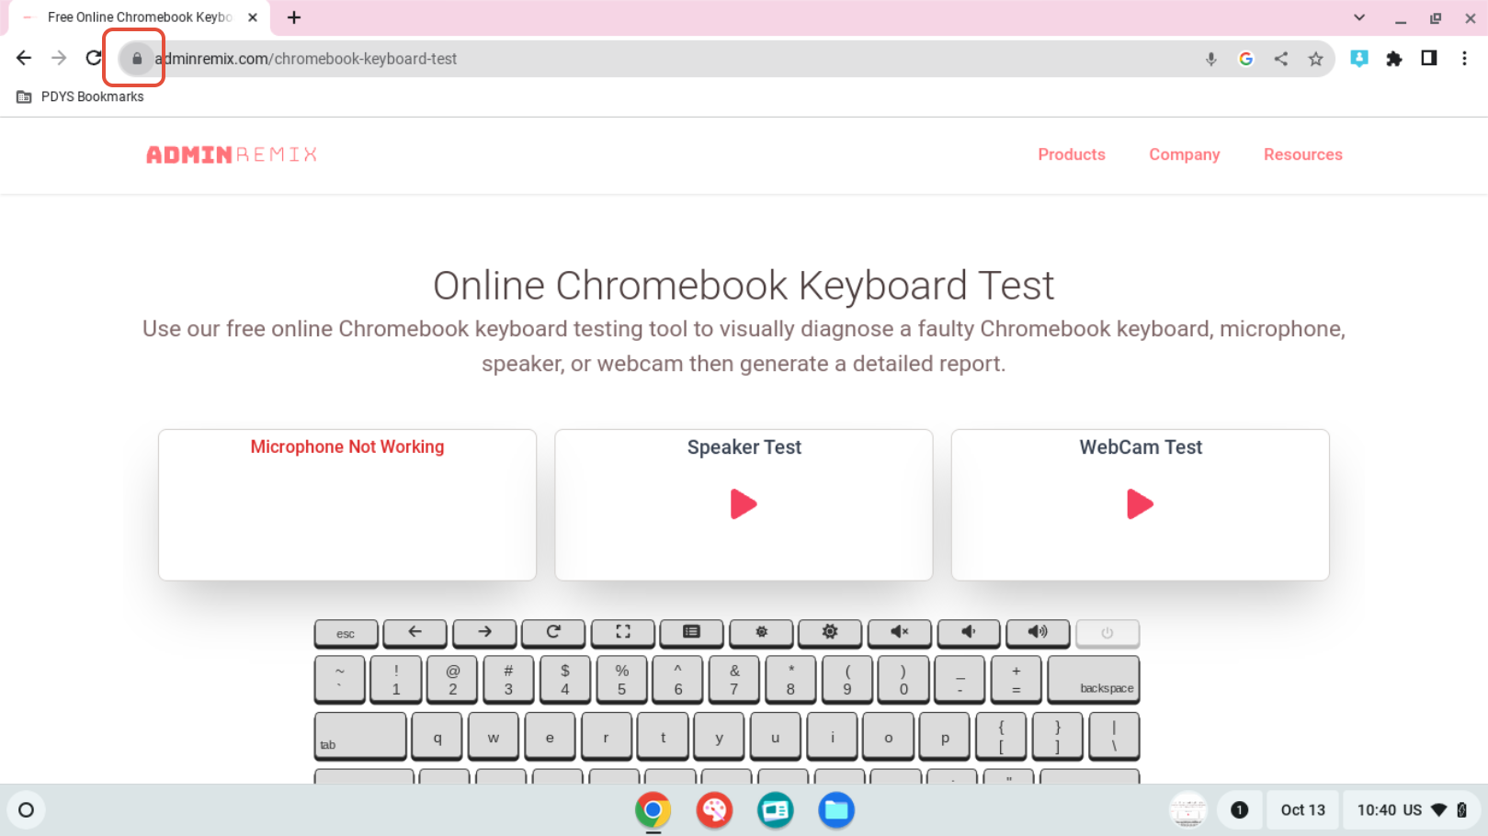Screen dimensions: 1488x836
Task: Click the AdminRemix logo
Action: tap(232, 154)
